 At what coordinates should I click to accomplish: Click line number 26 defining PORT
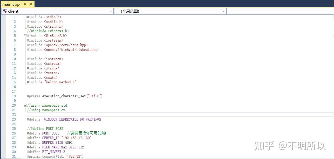pos(14,133)
